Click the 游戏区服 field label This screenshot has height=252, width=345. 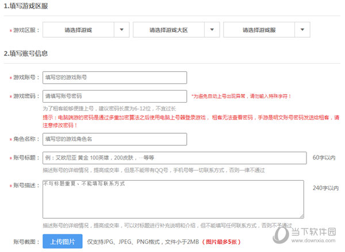point(26,30)
